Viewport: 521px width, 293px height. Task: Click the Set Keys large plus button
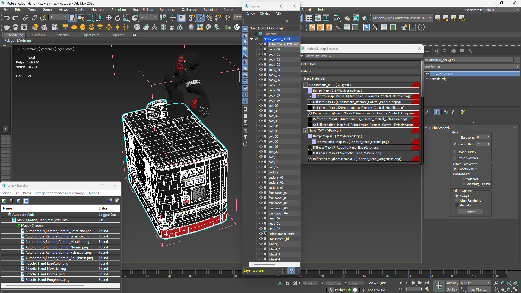pyautogui.click(x=439, y=286)
